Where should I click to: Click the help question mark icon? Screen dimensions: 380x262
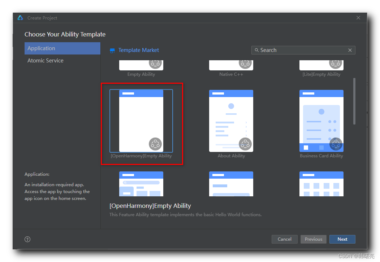pos(27,239)
